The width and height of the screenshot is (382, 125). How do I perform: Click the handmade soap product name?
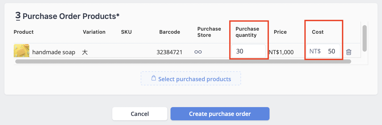[54, 52]
